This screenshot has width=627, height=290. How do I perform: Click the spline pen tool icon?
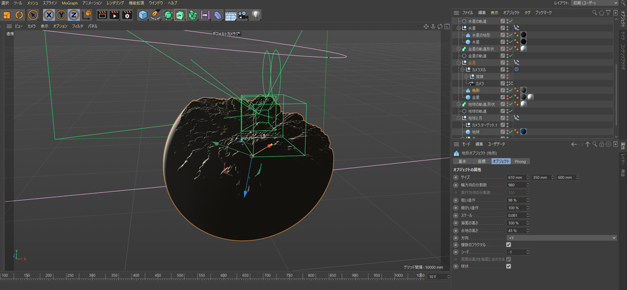tap(156, 15)
